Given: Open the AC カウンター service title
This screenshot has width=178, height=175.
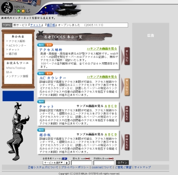Looking at the screenshot, I should [x=53, y=78].
